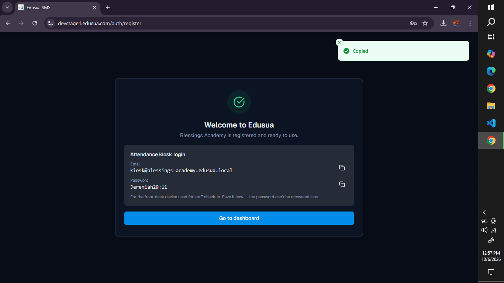The width and height of the screenshot is (504, 283).
Task: Select the Edusua SMS tab
Action: [x=57, y=7]
